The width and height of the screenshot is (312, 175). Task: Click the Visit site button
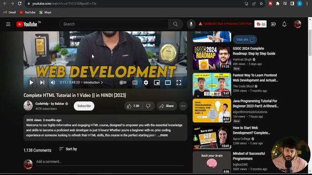coord(245,39)
